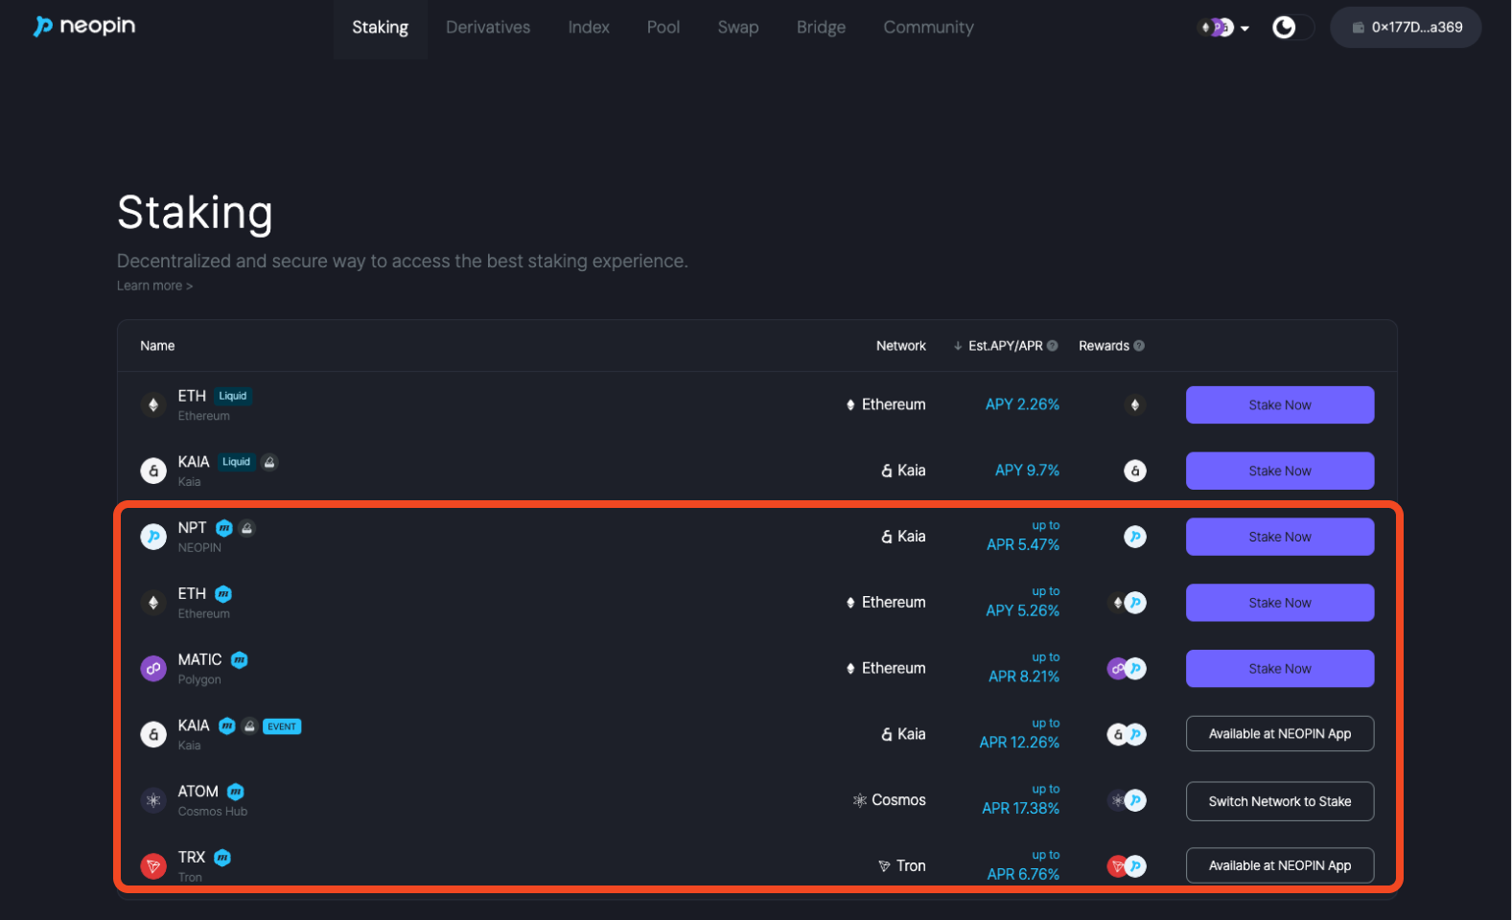Click the Neopin logo
The height and width of the screenshot is (920, 1512).
84,26
